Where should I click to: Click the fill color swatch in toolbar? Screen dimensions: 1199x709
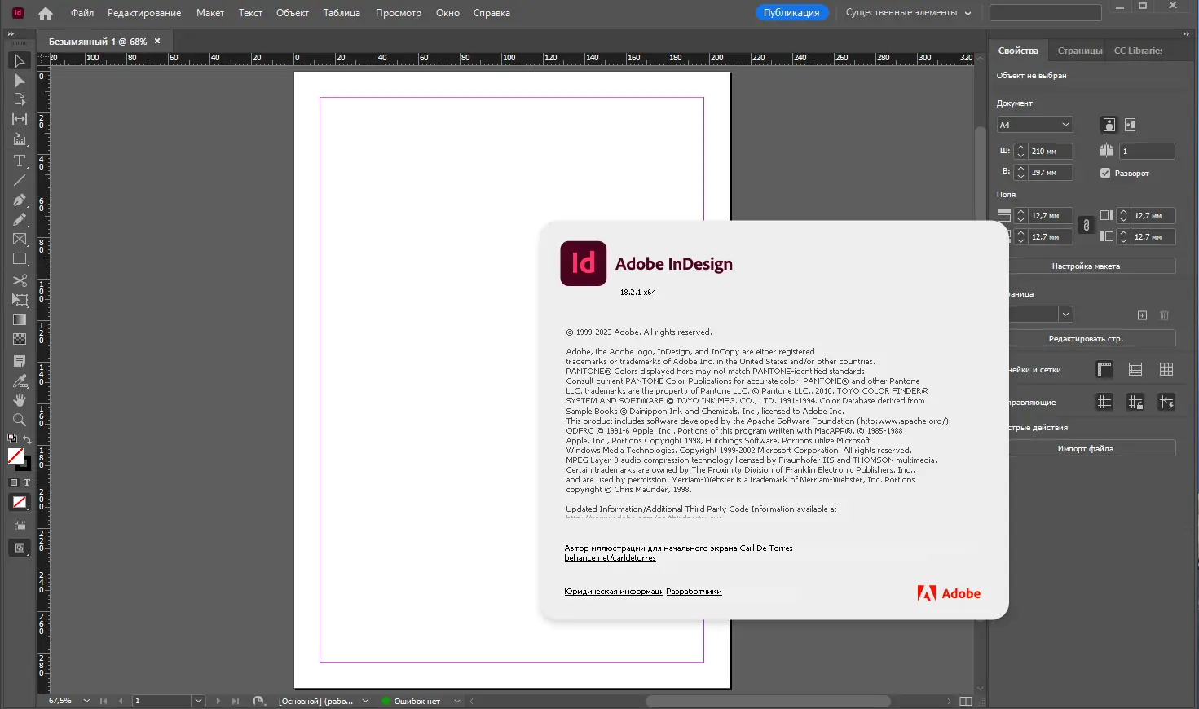pos(16,456)
